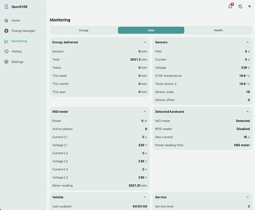This screenshot has width=255, height=210.
Task: Click the Sensor offset label
Action: coord(165,100)
